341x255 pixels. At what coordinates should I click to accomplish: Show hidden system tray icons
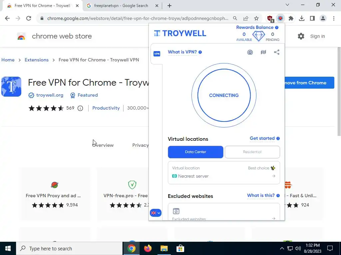pos(282,248)
